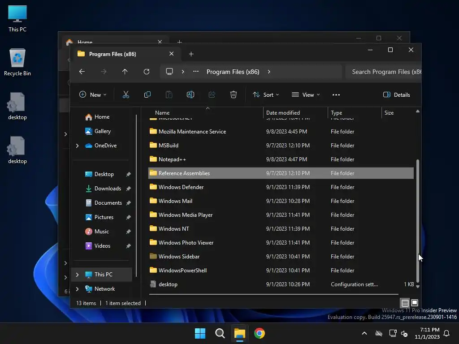Click the Rename icon in toolbar
The width and height of the screenshot is (459, 344).
coord(190,95)
